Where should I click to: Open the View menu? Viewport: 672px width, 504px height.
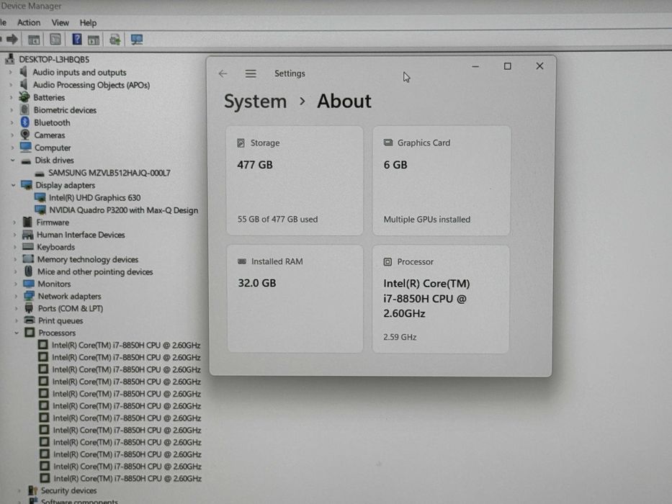pyautogui.click(x=60, y=22)
